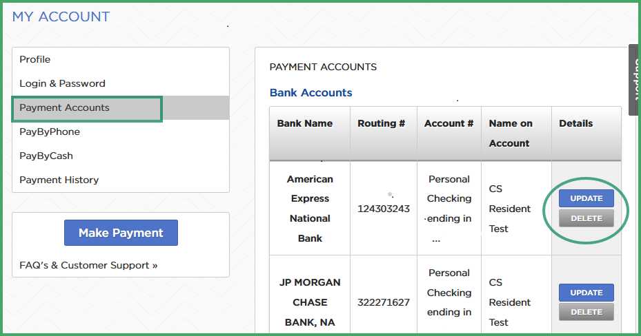Open the PayByPhone section
The height and width of the screenshot is (336, 641).
click(x=50, y=132)
